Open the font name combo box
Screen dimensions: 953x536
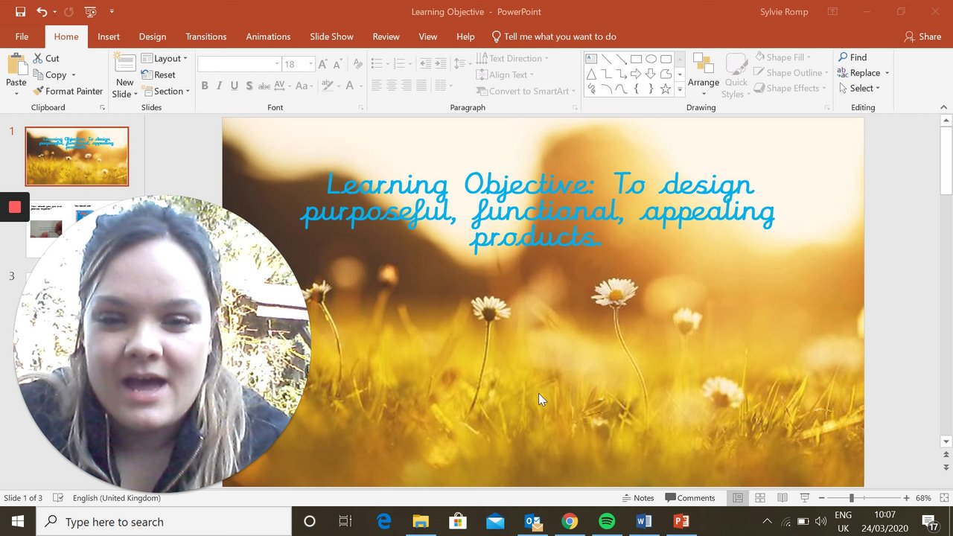point(239,64)
